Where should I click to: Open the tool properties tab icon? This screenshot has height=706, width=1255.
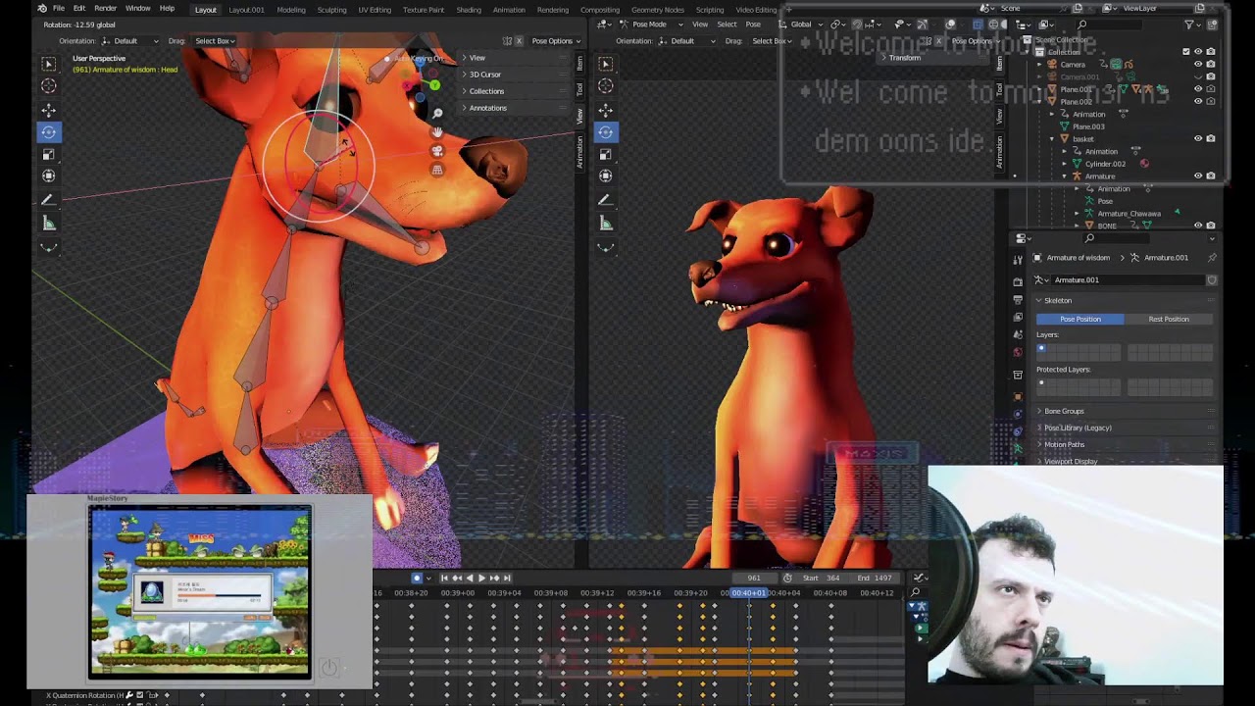click(x=1017, y=259)
